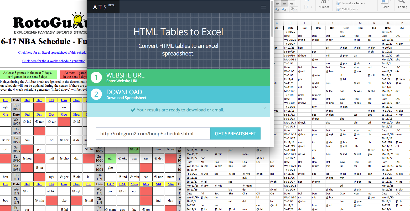Select column H header in Excel

point(290,23)
